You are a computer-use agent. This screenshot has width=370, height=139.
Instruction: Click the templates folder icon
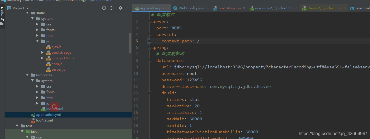click(x=33, y=75)
